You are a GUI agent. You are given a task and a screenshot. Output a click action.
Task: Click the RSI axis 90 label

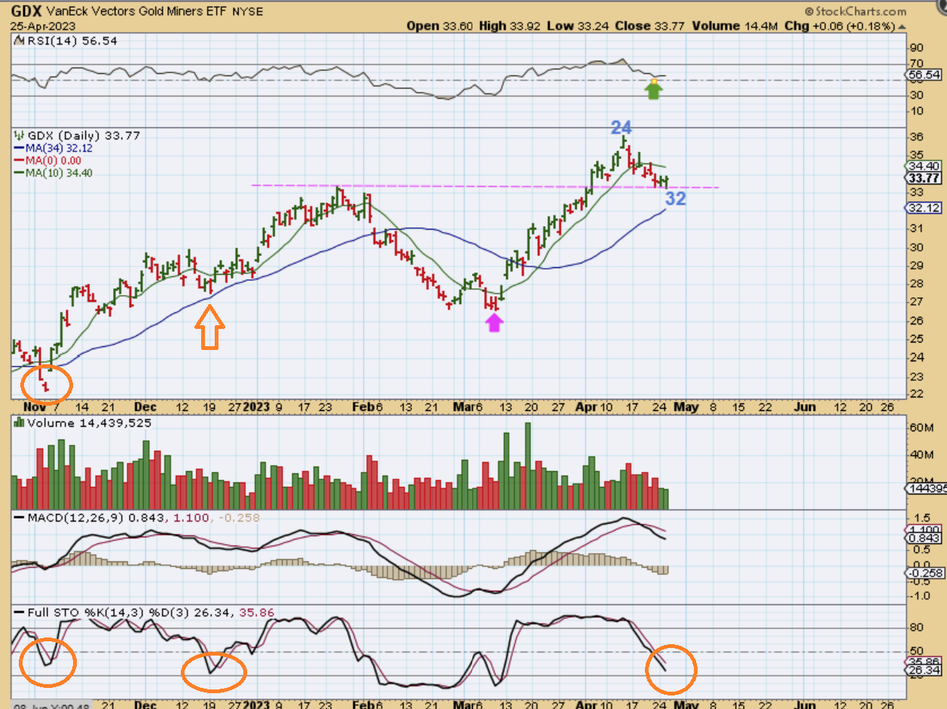pos(917,47)
